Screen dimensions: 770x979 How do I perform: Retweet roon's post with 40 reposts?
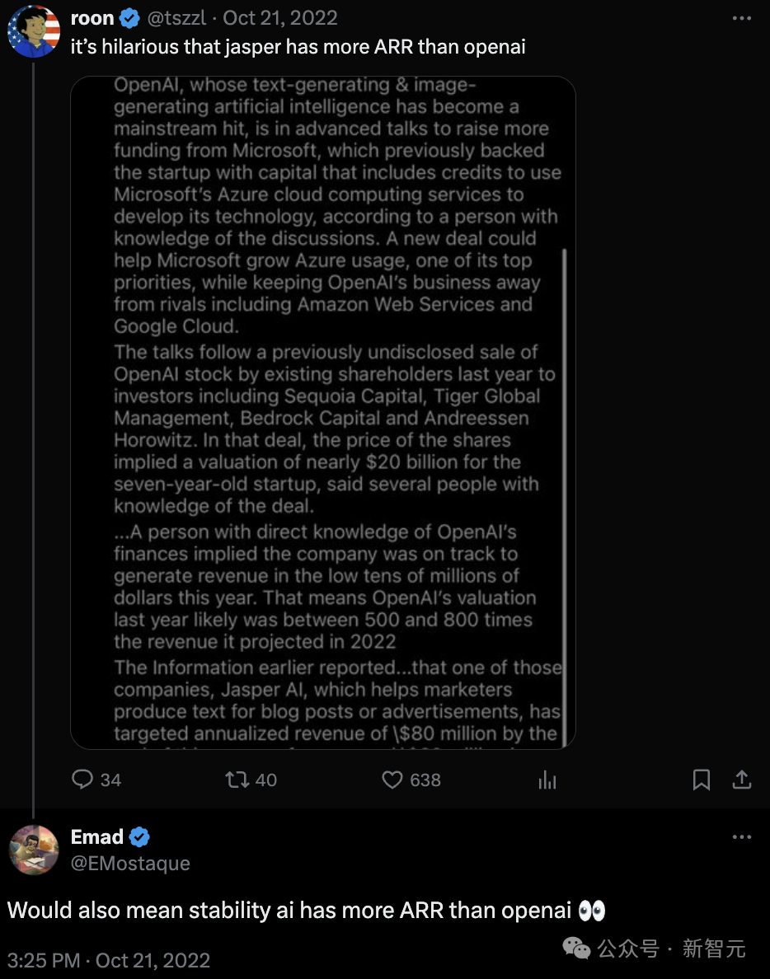pos(251,780)
